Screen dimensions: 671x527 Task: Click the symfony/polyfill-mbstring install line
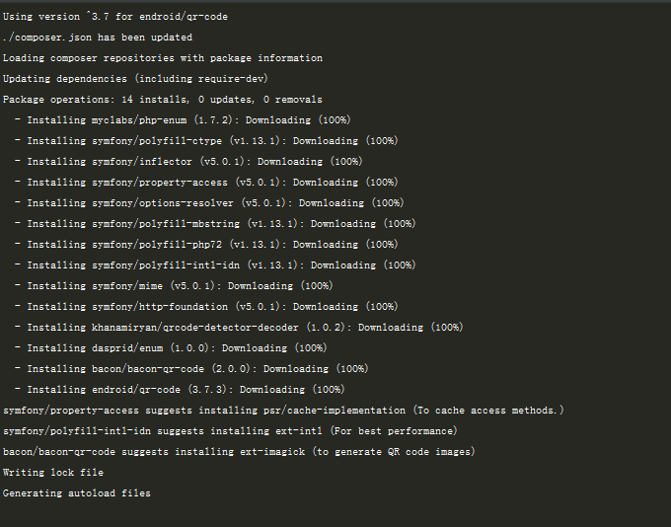(215, 224)
